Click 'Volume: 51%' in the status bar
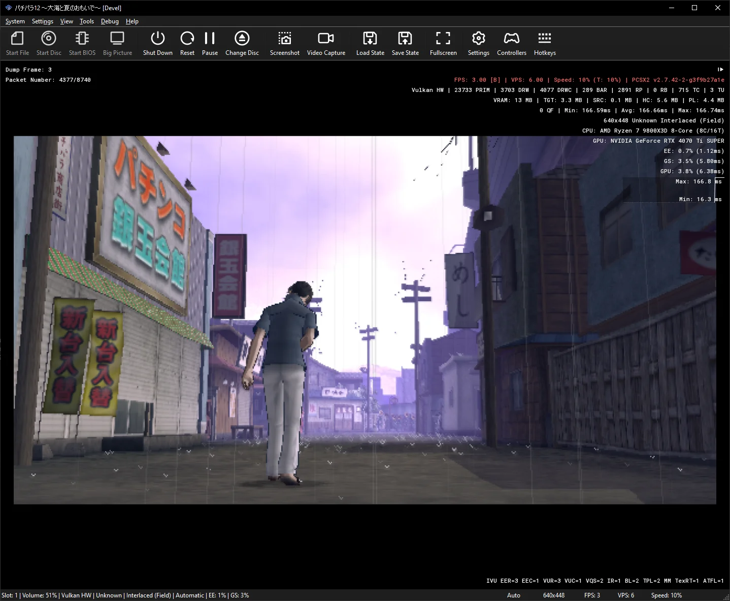The height and width of the screenshot is (601, 730). (39, 595)
